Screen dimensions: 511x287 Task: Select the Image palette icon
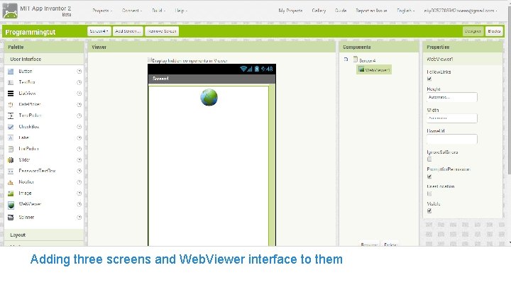point(11,193)
